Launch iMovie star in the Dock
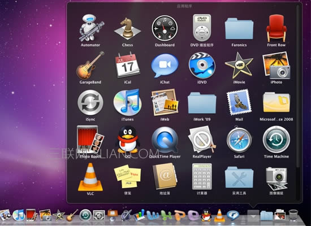This screenshot has height=226, width=311. click(x=59, y=215)
